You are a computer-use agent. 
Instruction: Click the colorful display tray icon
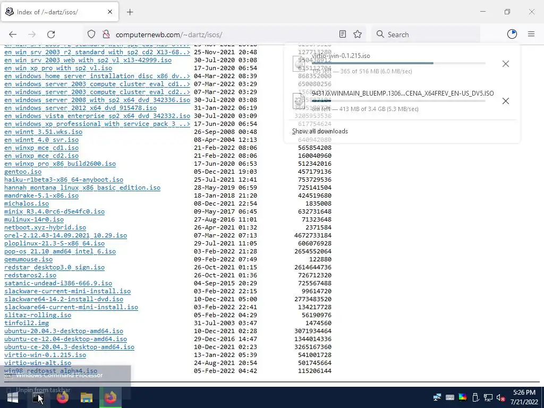point(463,397)
